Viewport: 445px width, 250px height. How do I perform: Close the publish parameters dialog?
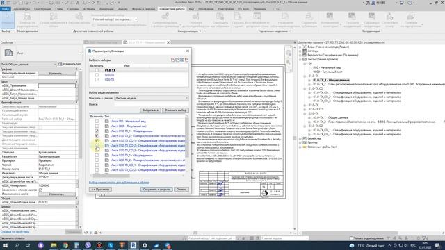188,51
